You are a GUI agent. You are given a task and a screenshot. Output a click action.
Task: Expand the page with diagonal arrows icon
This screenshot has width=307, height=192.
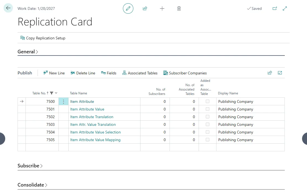285,8
